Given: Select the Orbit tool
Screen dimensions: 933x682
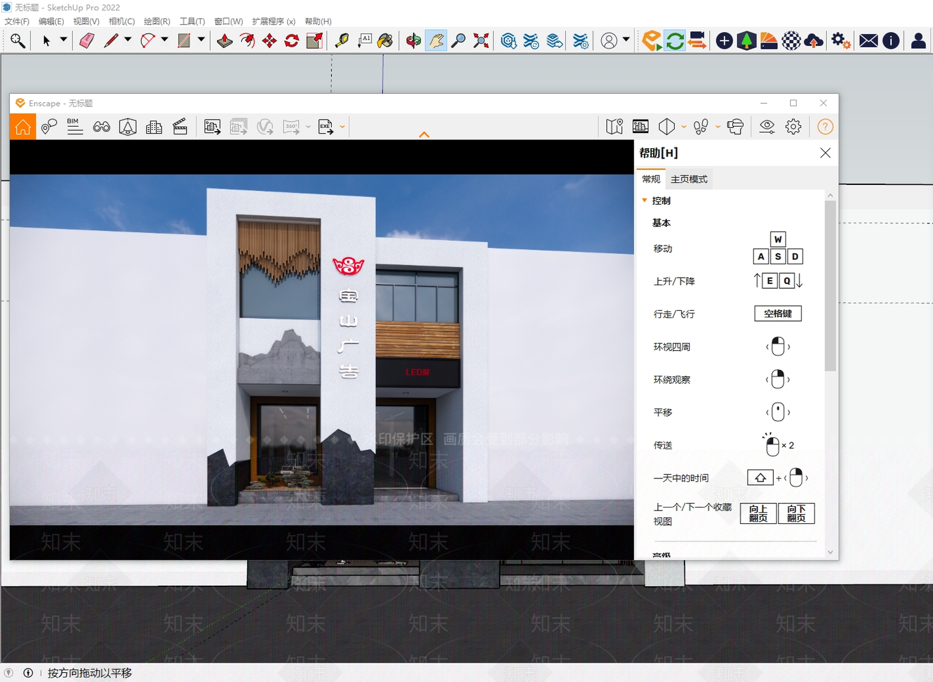Looking at the screenshot, I should click(413, 41).
